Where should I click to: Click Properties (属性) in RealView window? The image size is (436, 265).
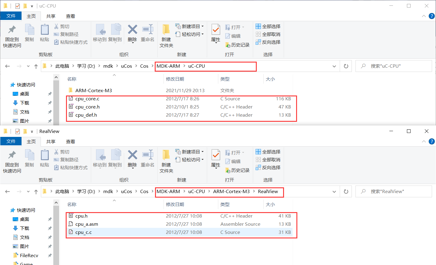216,159
